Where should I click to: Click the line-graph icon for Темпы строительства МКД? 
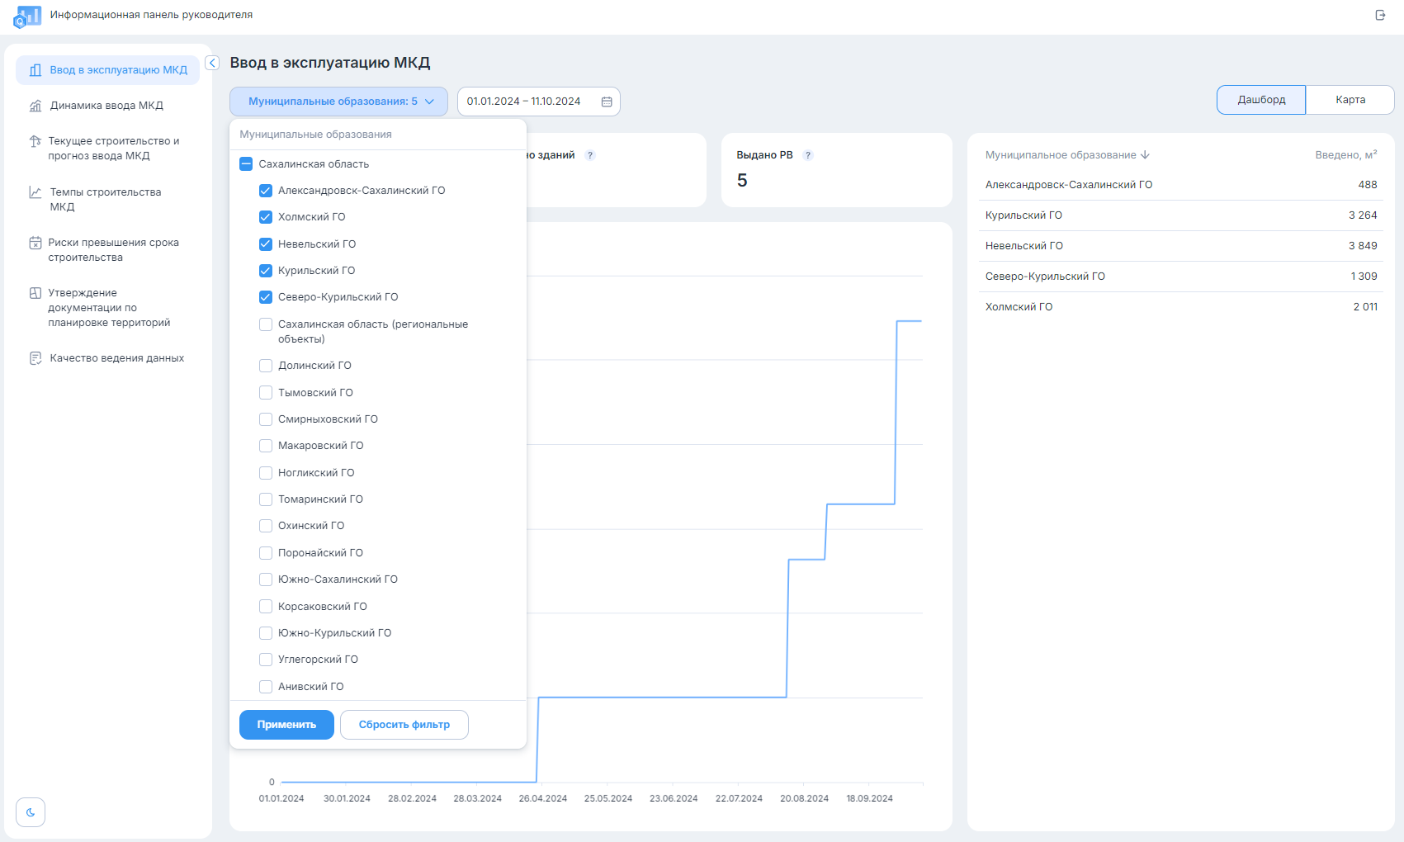pyautogui.click(x=35, y=192)
